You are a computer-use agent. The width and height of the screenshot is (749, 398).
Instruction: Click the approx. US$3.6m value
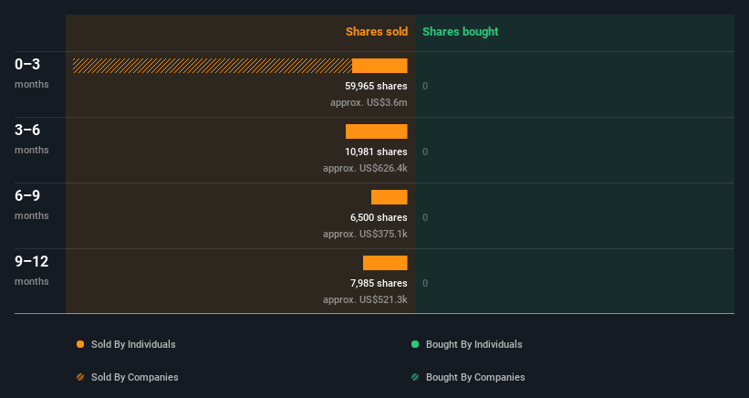[x=369, y=102]
